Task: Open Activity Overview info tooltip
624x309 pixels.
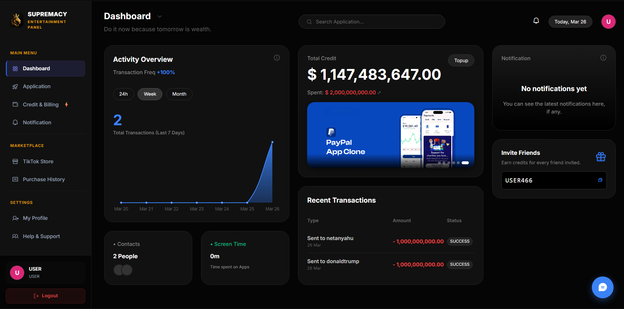Action: point(277,58)
